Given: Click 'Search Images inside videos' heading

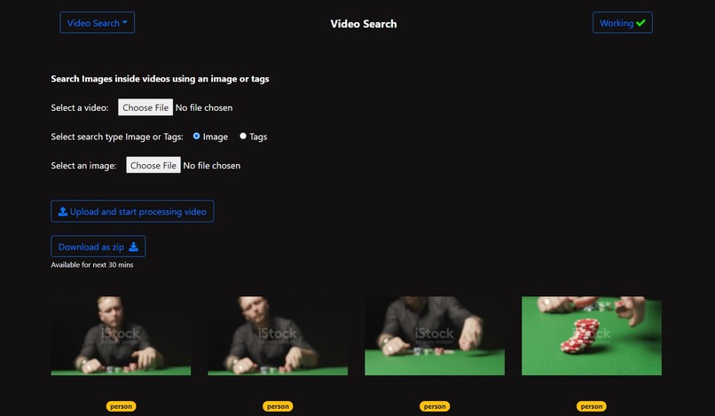Looking at the screenshot, I should (x=160, y=79).
